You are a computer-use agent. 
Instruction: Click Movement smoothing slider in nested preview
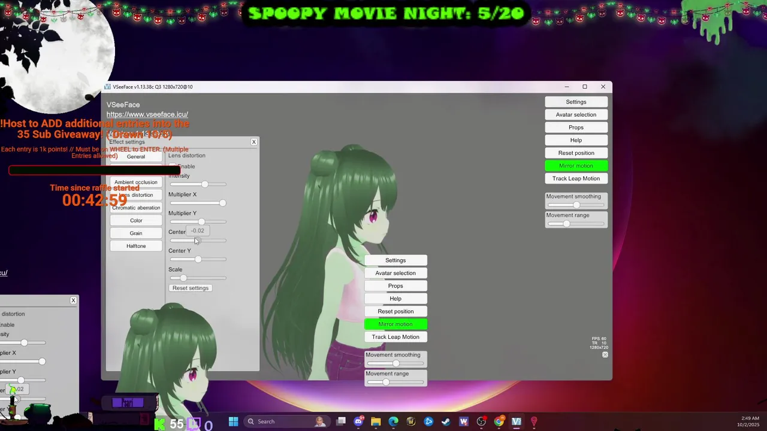(x=395, y=363)
